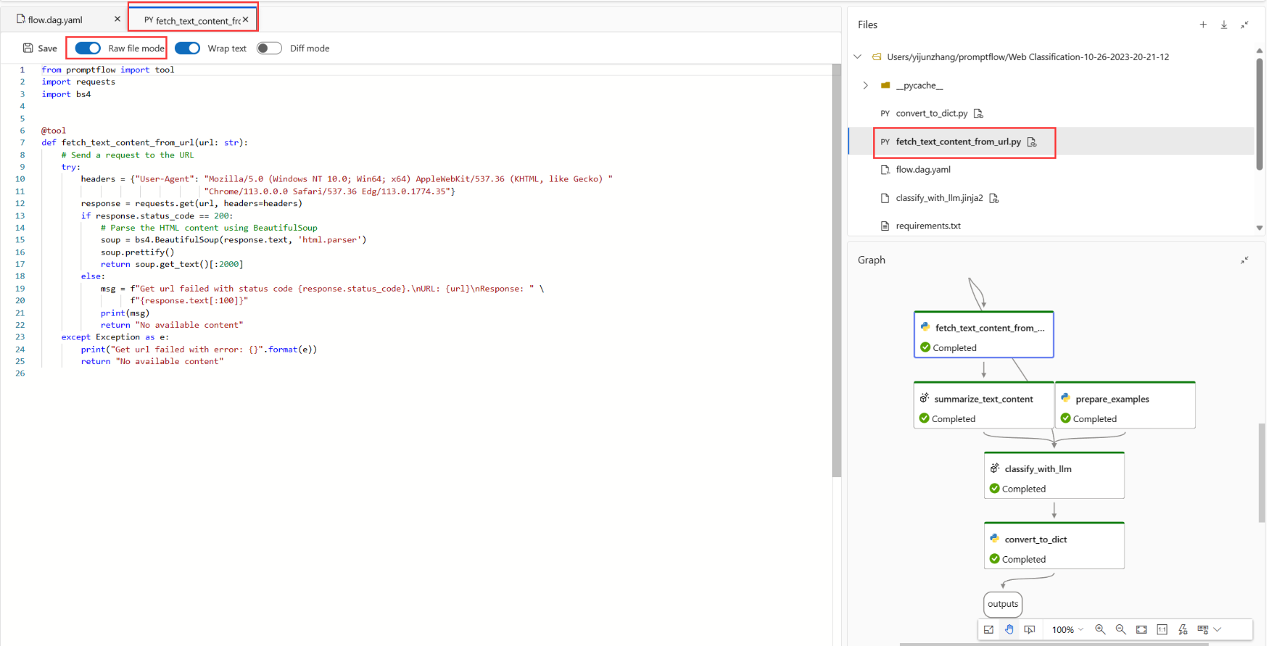The height and width of the screenshot is (646, 1267).
Task: Open the 100% zoom level dropdown
Action: [1068, 629]
